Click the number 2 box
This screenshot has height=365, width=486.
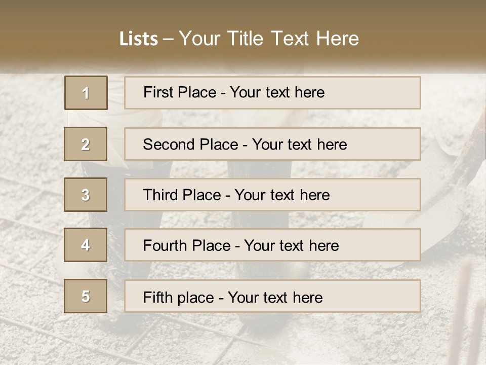click(x=86, y=144)
